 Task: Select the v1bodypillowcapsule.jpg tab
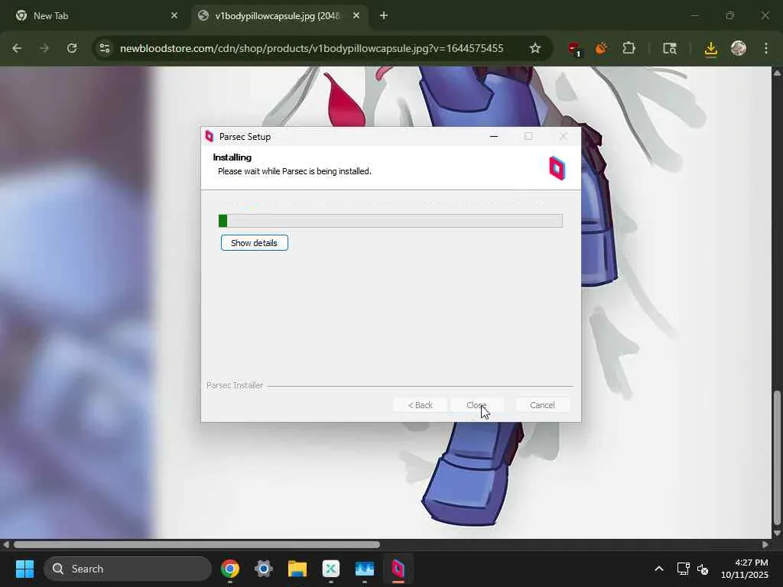coord(277,16)
